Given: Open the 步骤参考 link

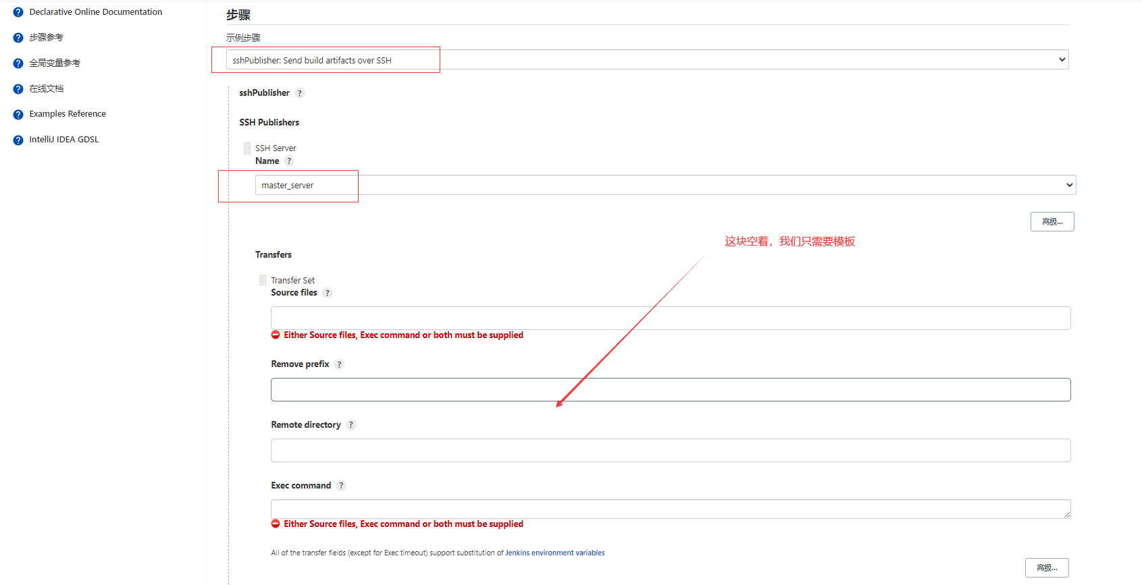Looking at the screenshot, I should (x=46, y=38).
